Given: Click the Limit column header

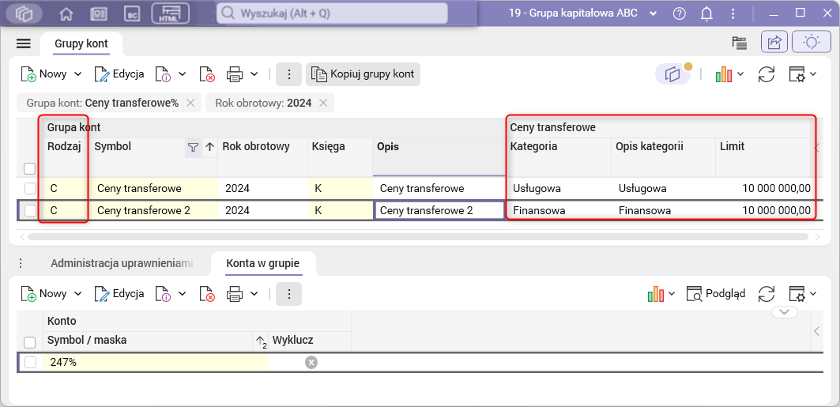Looking at the screenshot, I should pyautogui.click(x=763, y=157).
